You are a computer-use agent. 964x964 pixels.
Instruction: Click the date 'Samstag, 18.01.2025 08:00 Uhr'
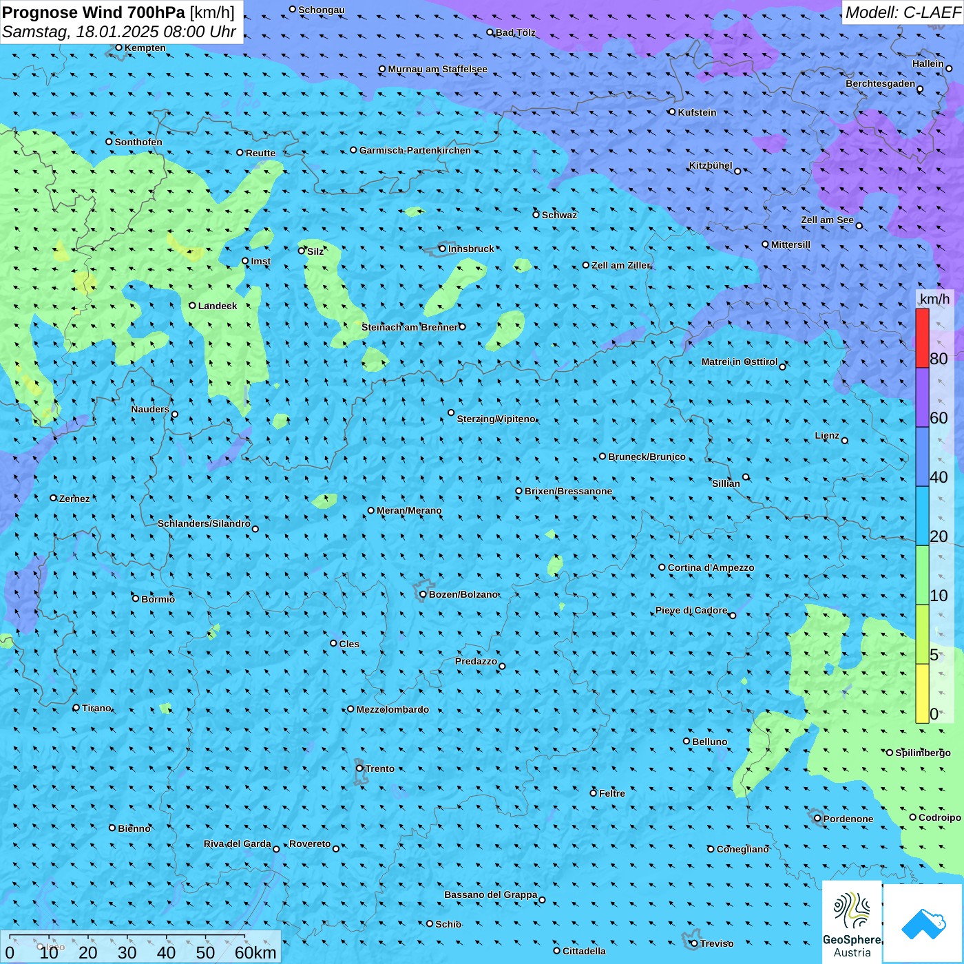click(x=119, y=32)
